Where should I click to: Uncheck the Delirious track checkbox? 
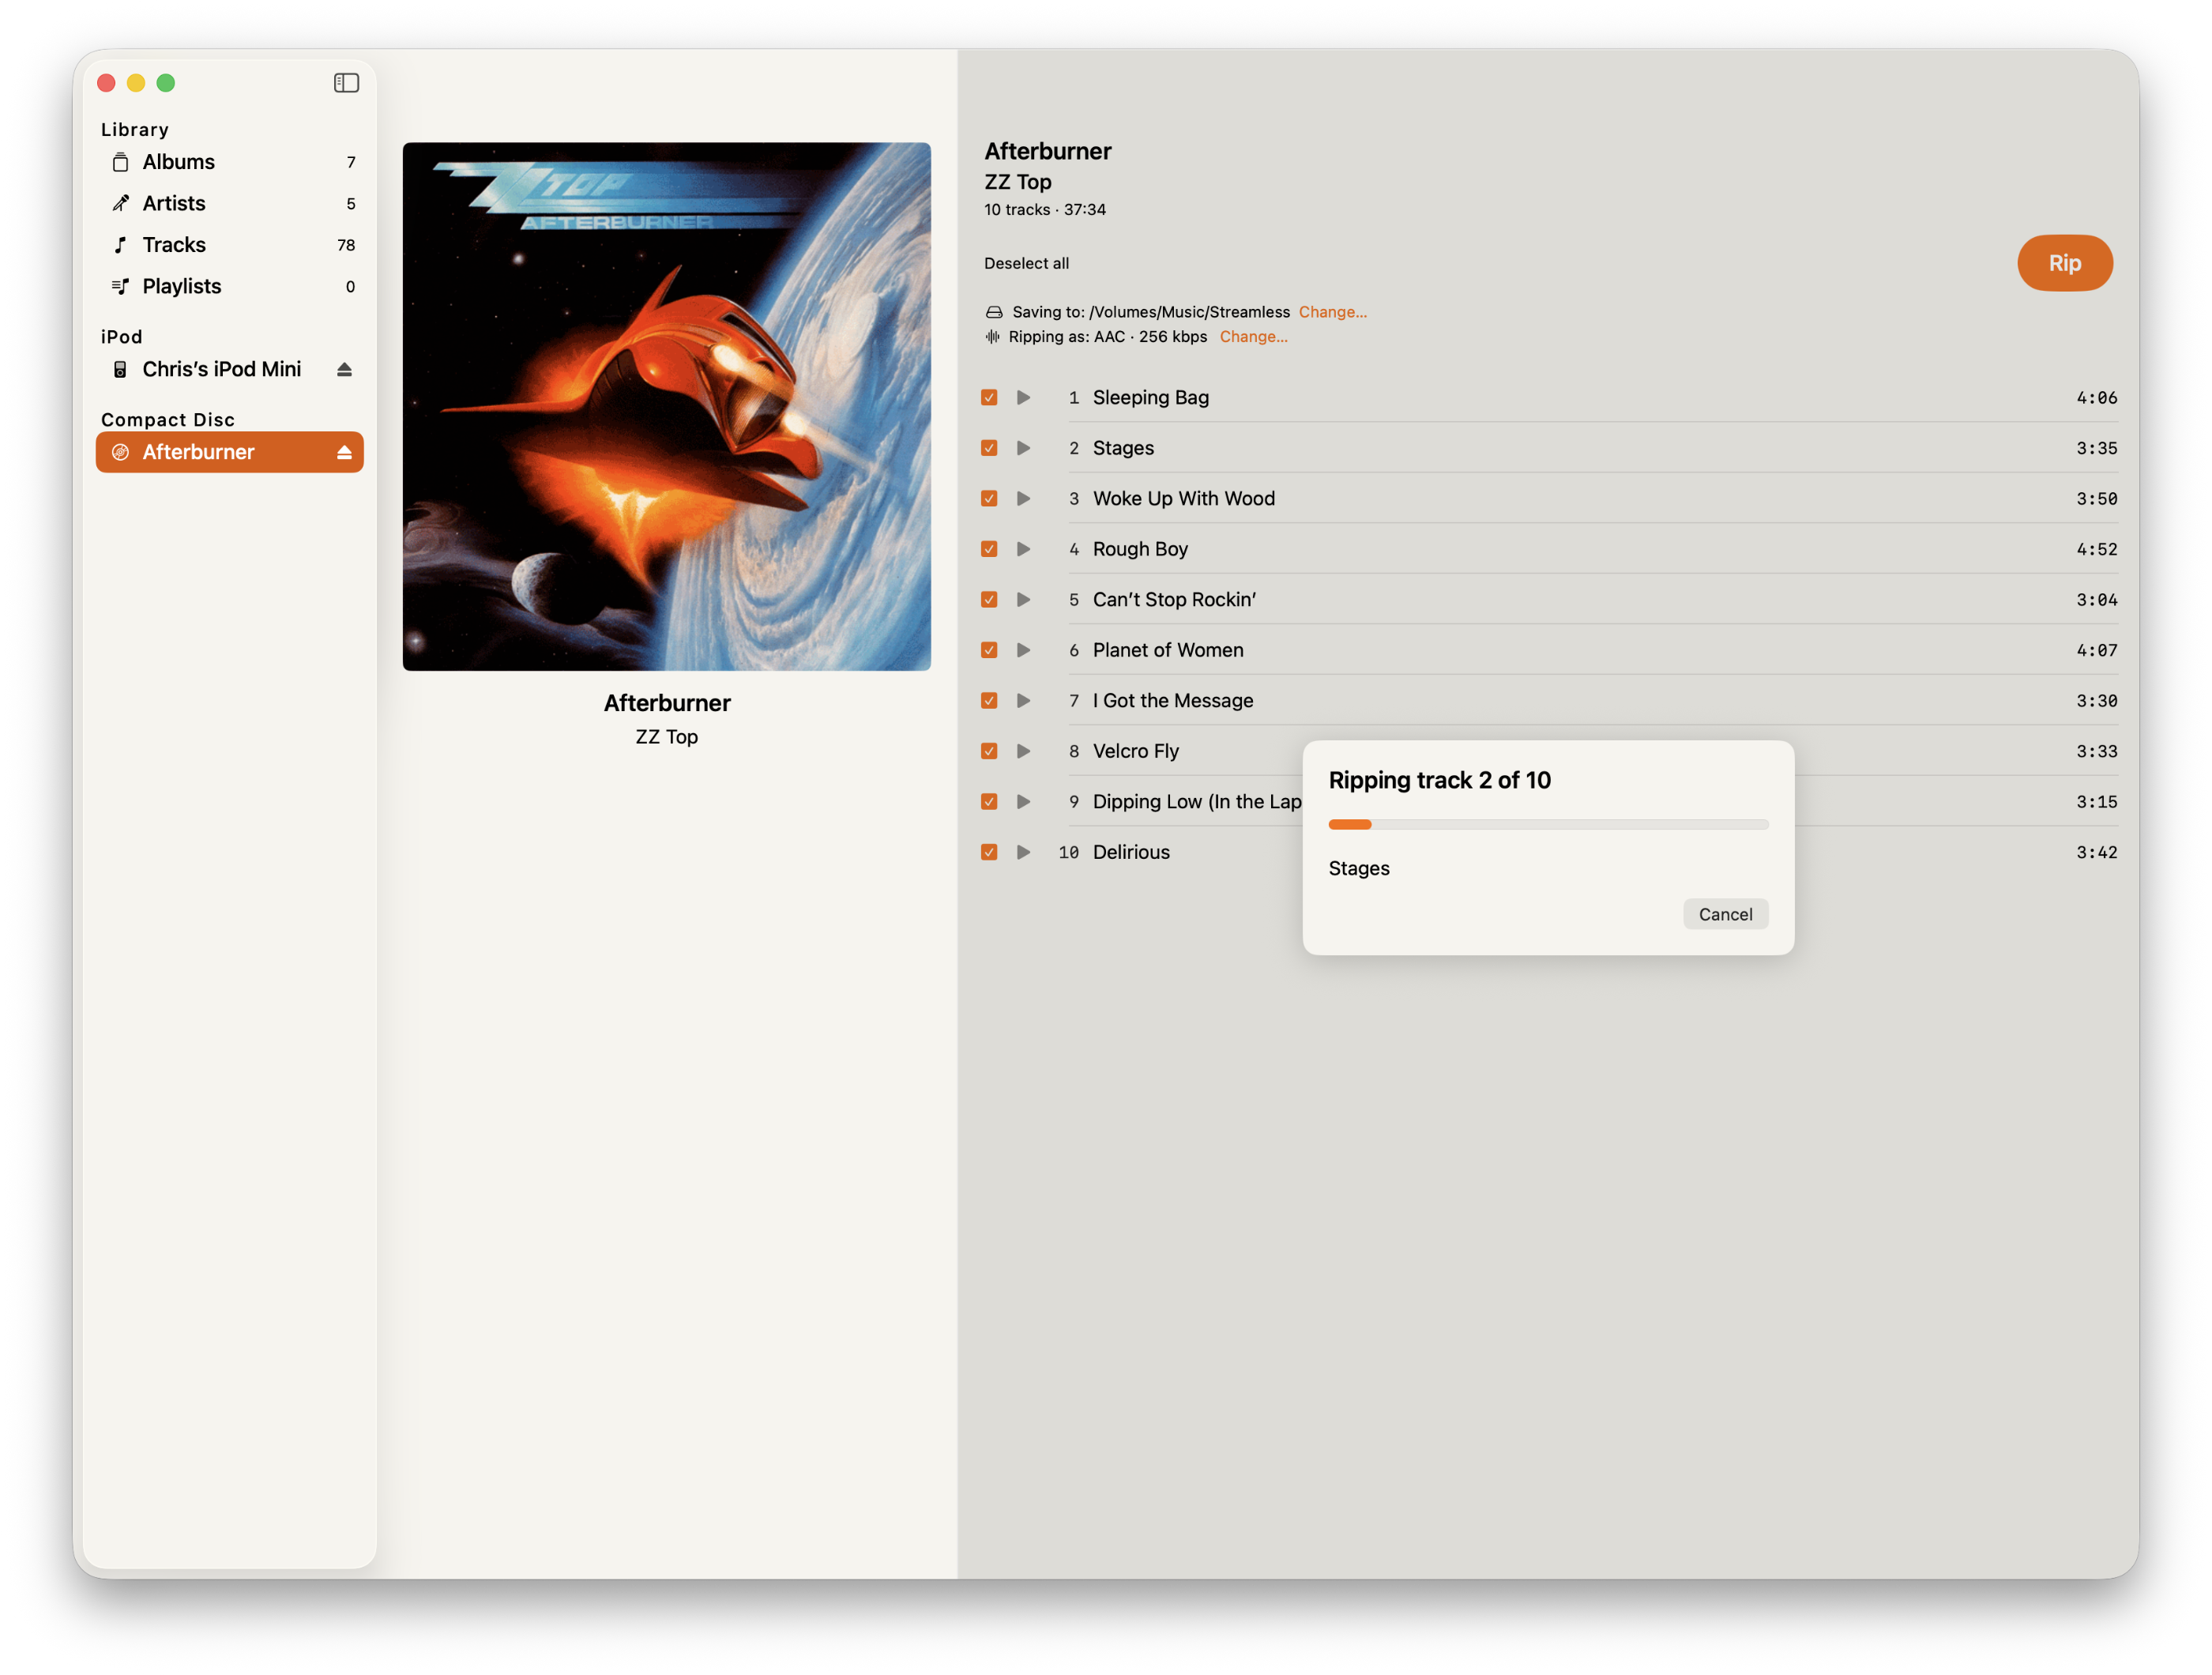(x=989, y=852)
